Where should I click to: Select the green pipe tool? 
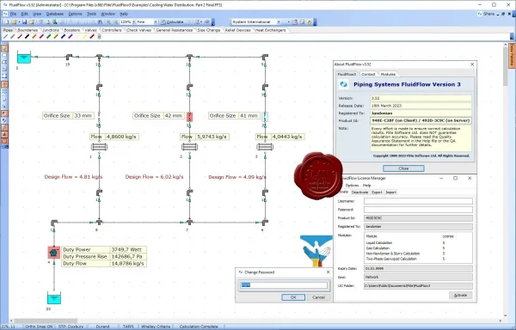[49, 36]
